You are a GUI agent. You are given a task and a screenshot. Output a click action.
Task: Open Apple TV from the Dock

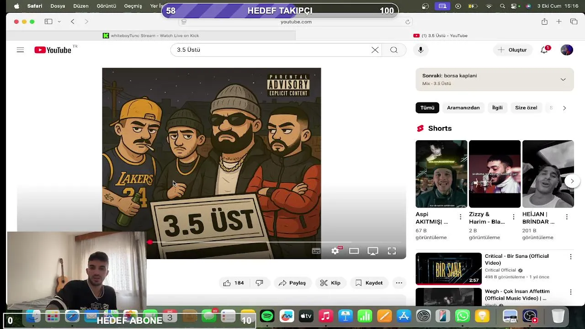306,316
